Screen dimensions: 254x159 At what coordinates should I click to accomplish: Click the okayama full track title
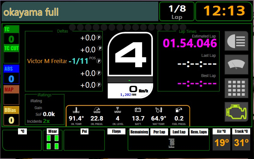[x=31, y=12]
